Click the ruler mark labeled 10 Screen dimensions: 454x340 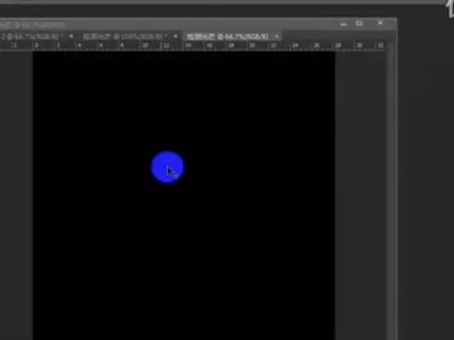pyautogui.click(x=145, y=46)
